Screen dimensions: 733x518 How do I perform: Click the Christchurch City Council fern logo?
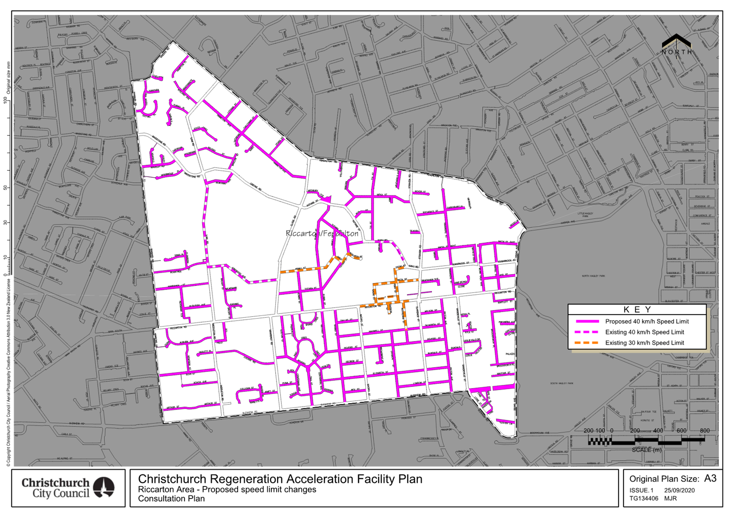pos(104,487)
